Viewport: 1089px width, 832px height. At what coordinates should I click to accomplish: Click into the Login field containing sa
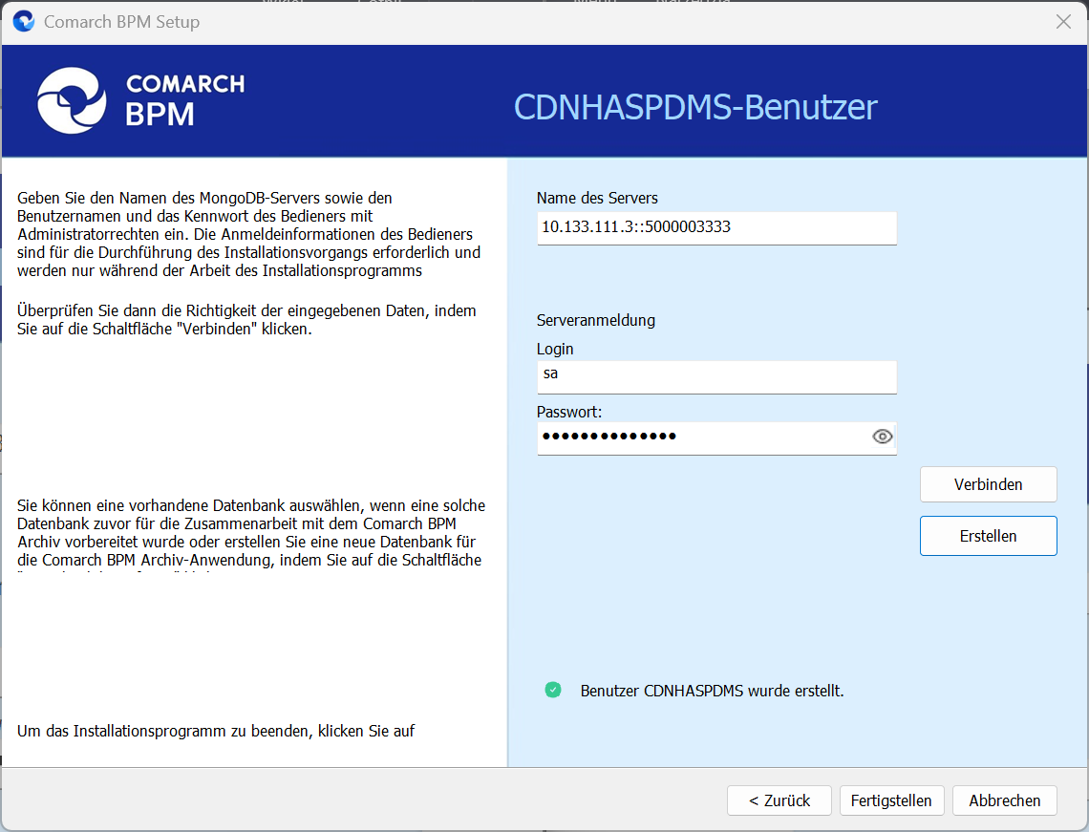point(716,374)
